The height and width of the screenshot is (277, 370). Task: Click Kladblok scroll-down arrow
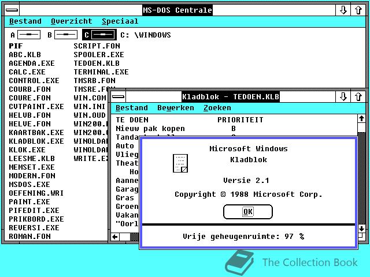[x=361, y=229]
